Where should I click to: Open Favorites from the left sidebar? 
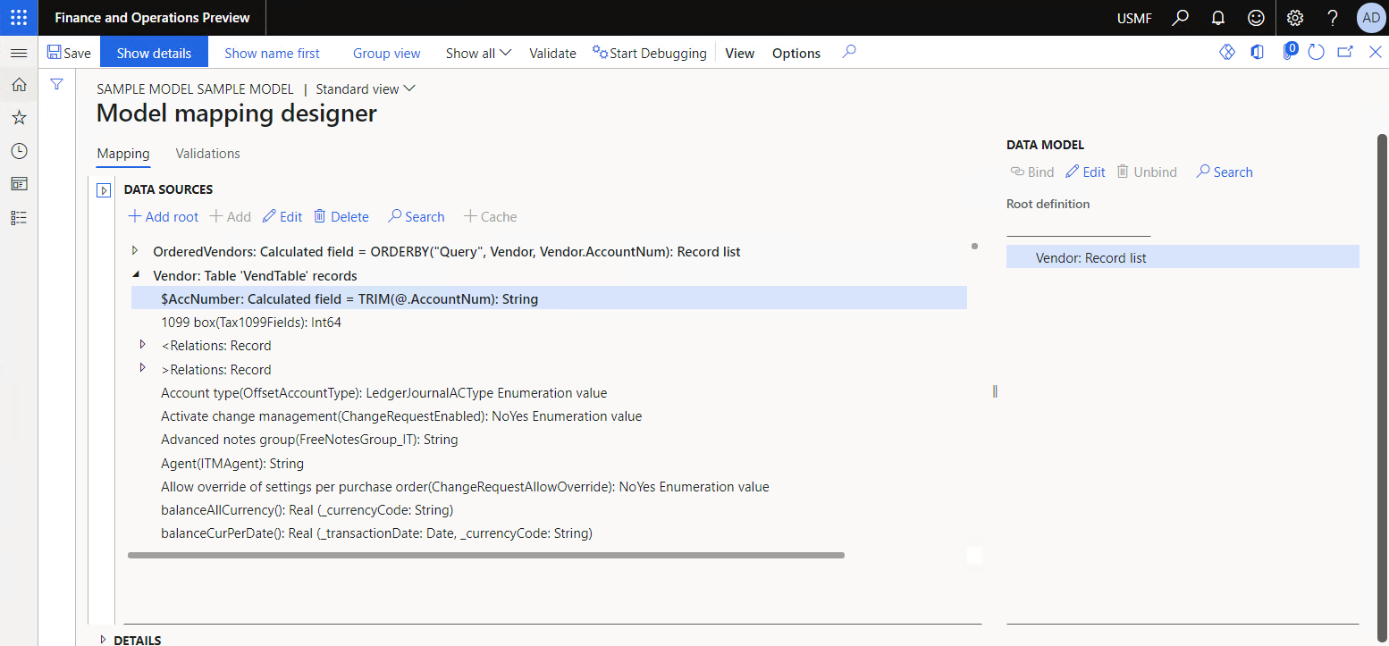(x=19, y=117)
